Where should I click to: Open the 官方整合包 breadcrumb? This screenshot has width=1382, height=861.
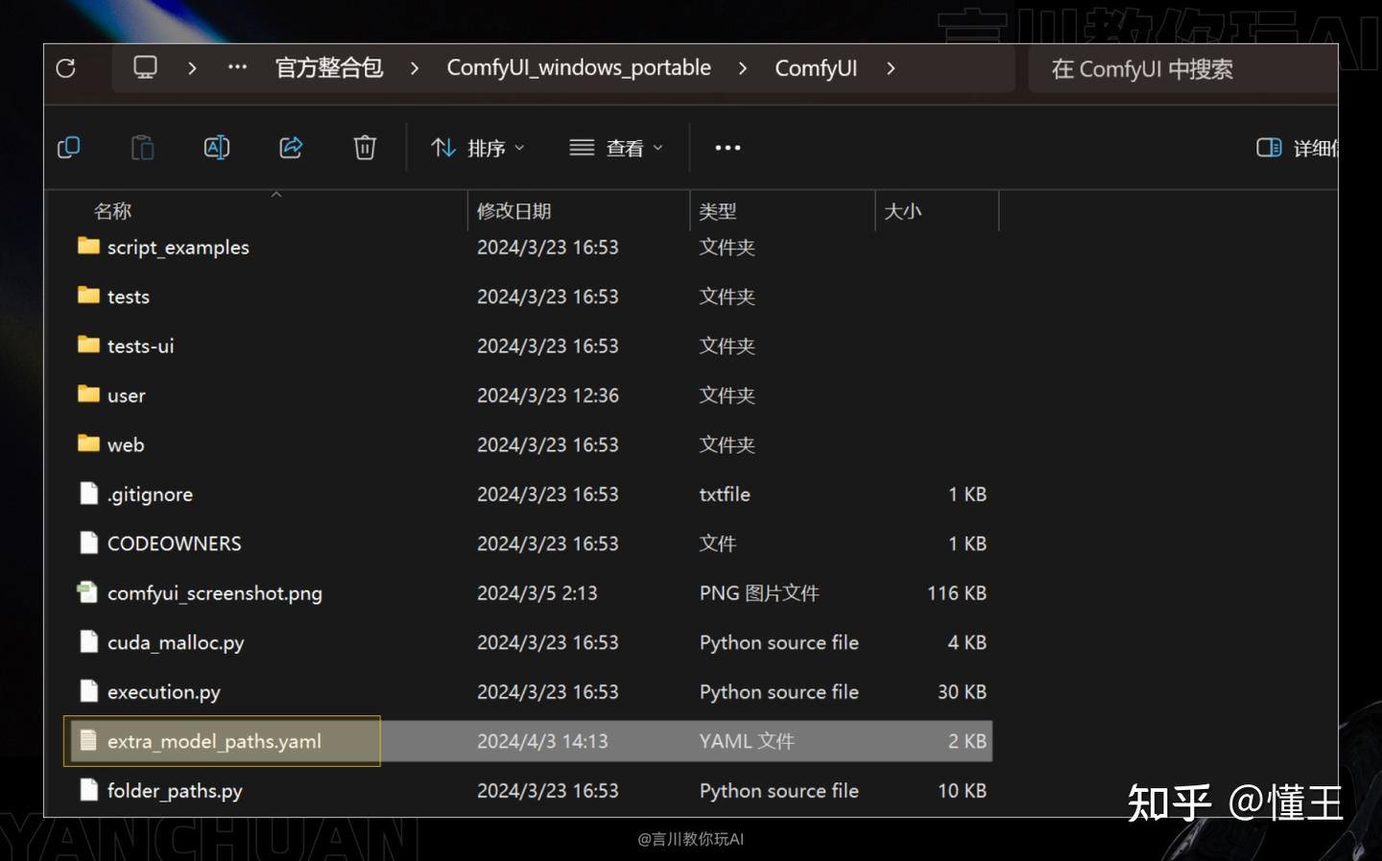pos(329,68)
